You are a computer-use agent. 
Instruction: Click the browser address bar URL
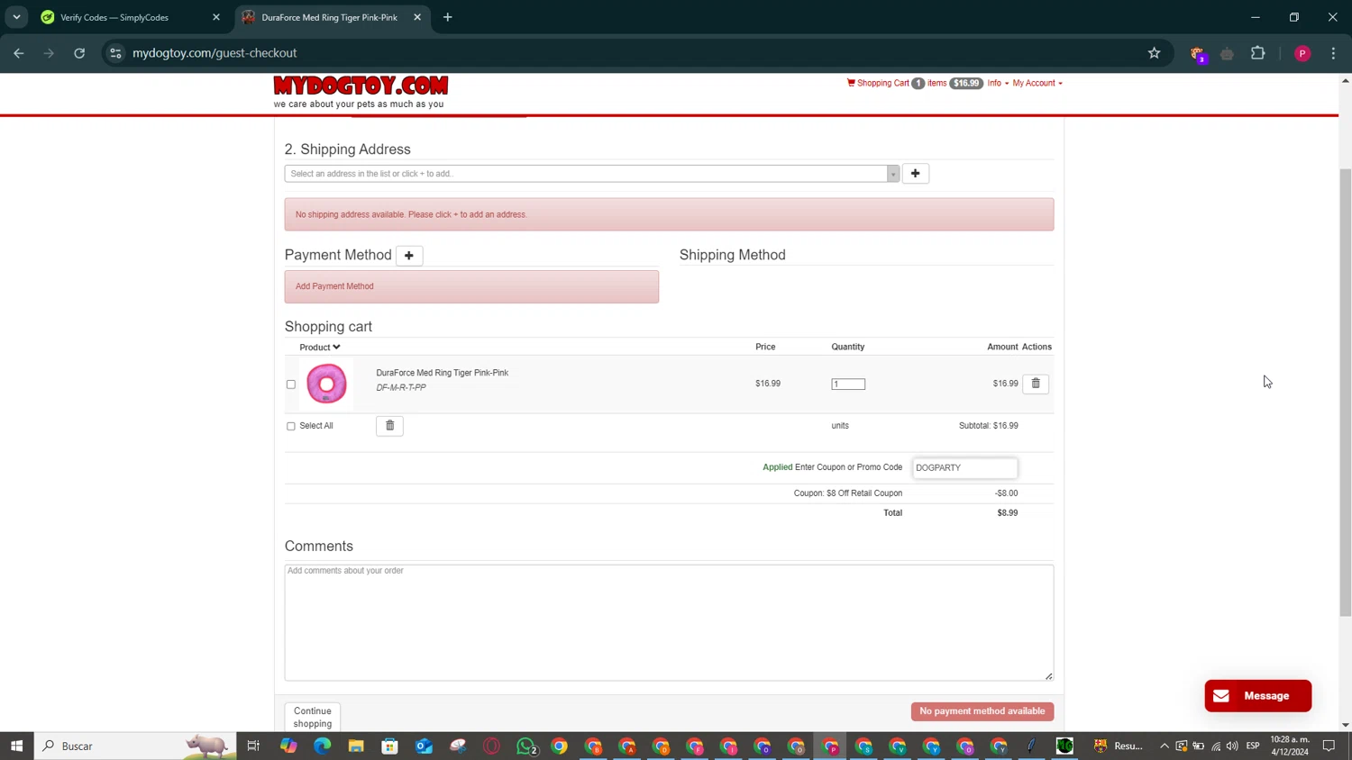(215, 53)
